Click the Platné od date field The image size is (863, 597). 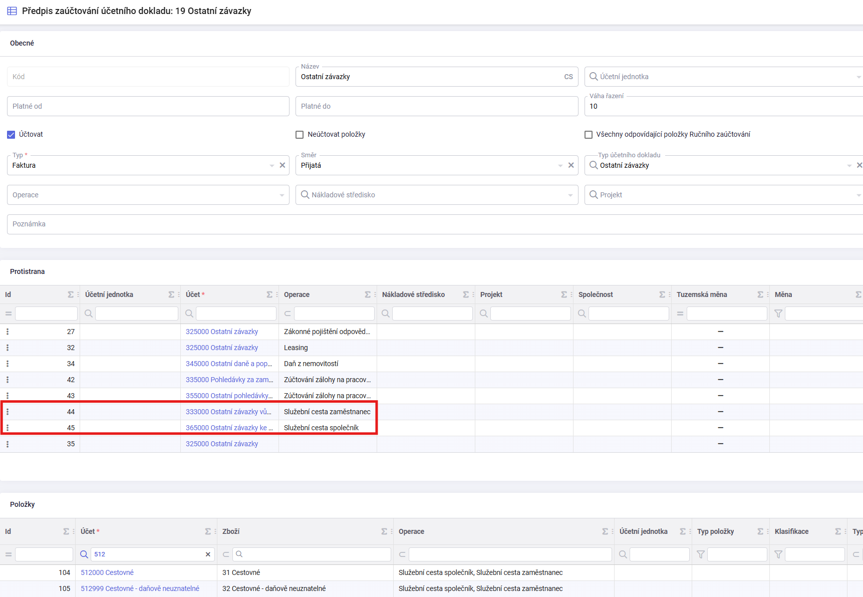pos(148,106)
